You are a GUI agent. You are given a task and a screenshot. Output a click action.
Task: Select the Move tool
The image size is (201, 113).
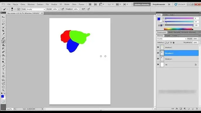[3, 17]
